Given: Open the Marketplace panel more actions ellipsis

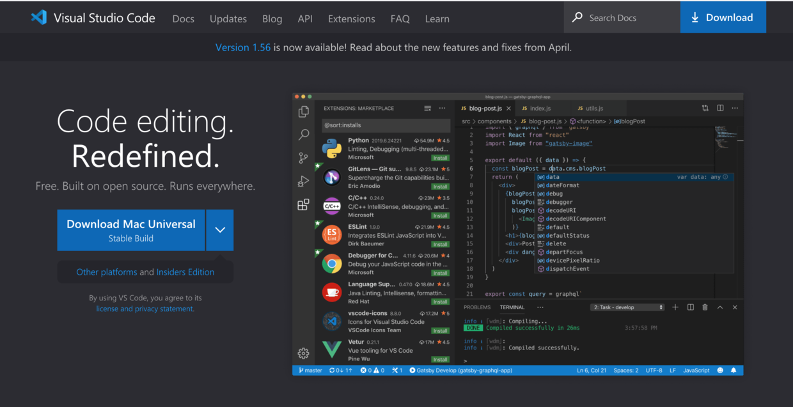Looking at the screenshot, I should [x=442, y=109].
